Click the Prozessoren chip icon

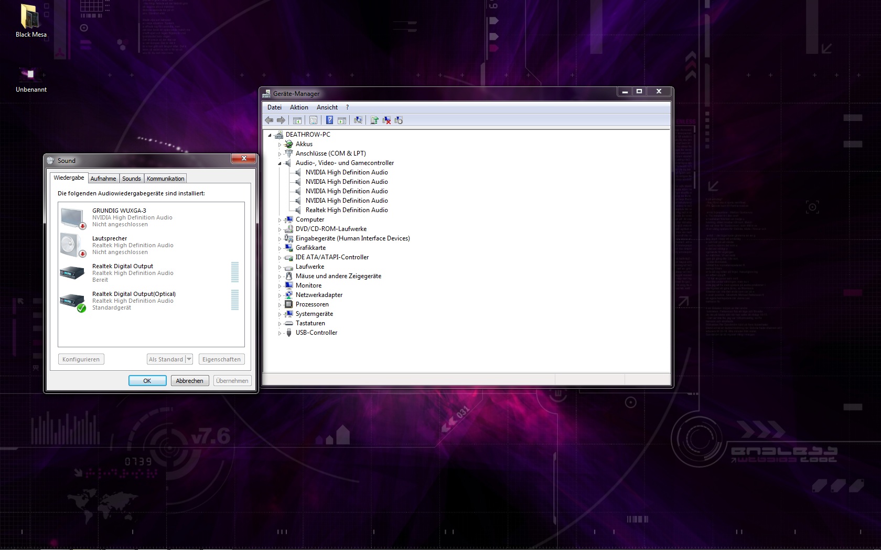tap(288, 304)
